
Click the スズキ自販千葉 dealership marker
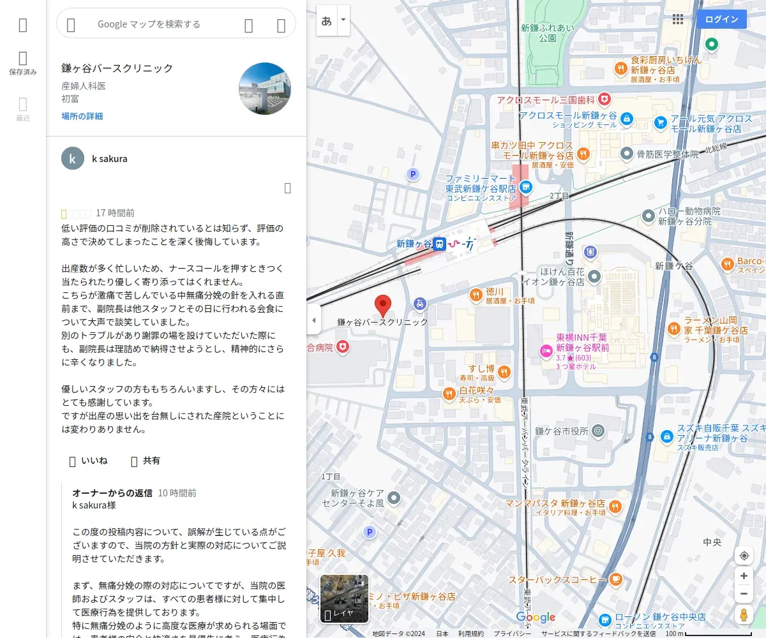(x=667, y=436)
